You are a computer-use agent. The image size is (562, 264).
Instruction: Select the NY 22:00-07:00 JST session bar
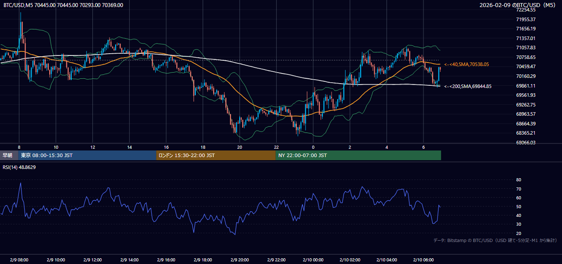click(x=358, y=155)
